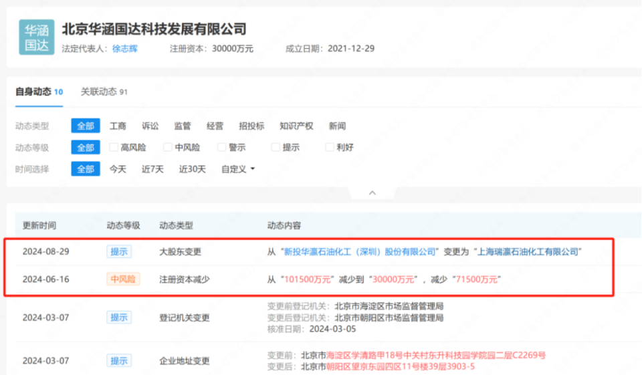Screen dimensions: 642x375
Task: Collapse the filter panel with up chevron
Action: pos(372,193)
